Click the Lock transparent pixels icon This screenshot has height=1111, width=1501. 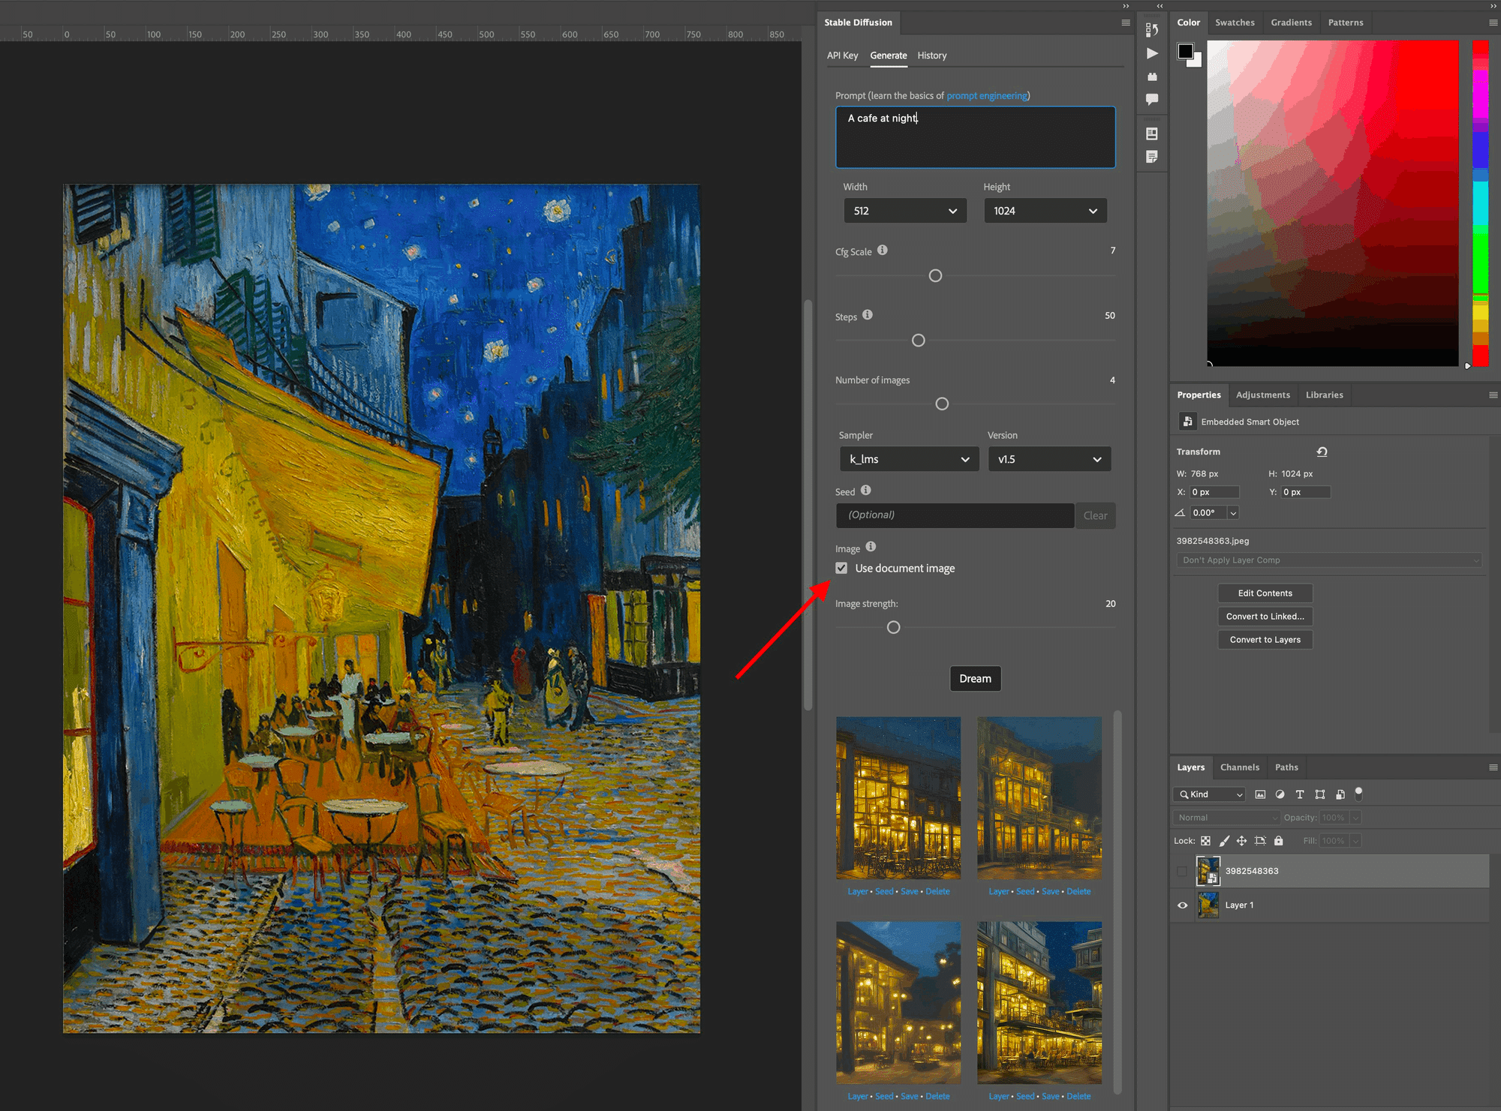pos(1205,840)
